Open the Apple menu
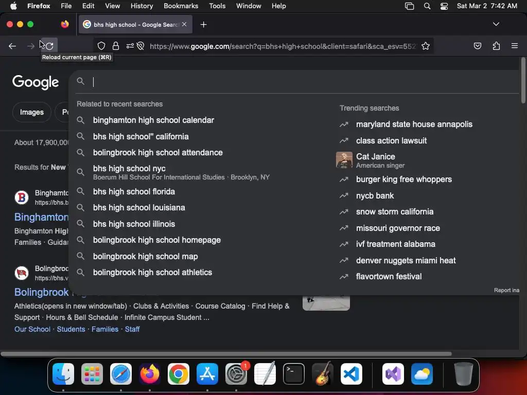The width and height of the screenshot is (527, 395). pos(13,6)
